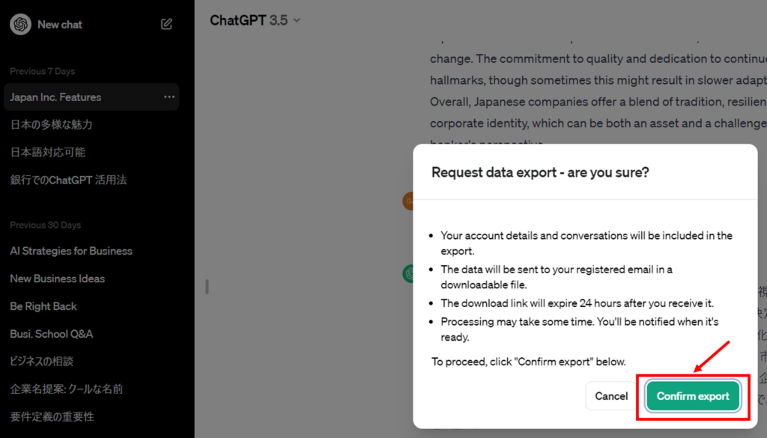Click the ChatGPT logo icon in sidebar
The height and width of the screenshot is (438, 767).
tap(20, 25)
